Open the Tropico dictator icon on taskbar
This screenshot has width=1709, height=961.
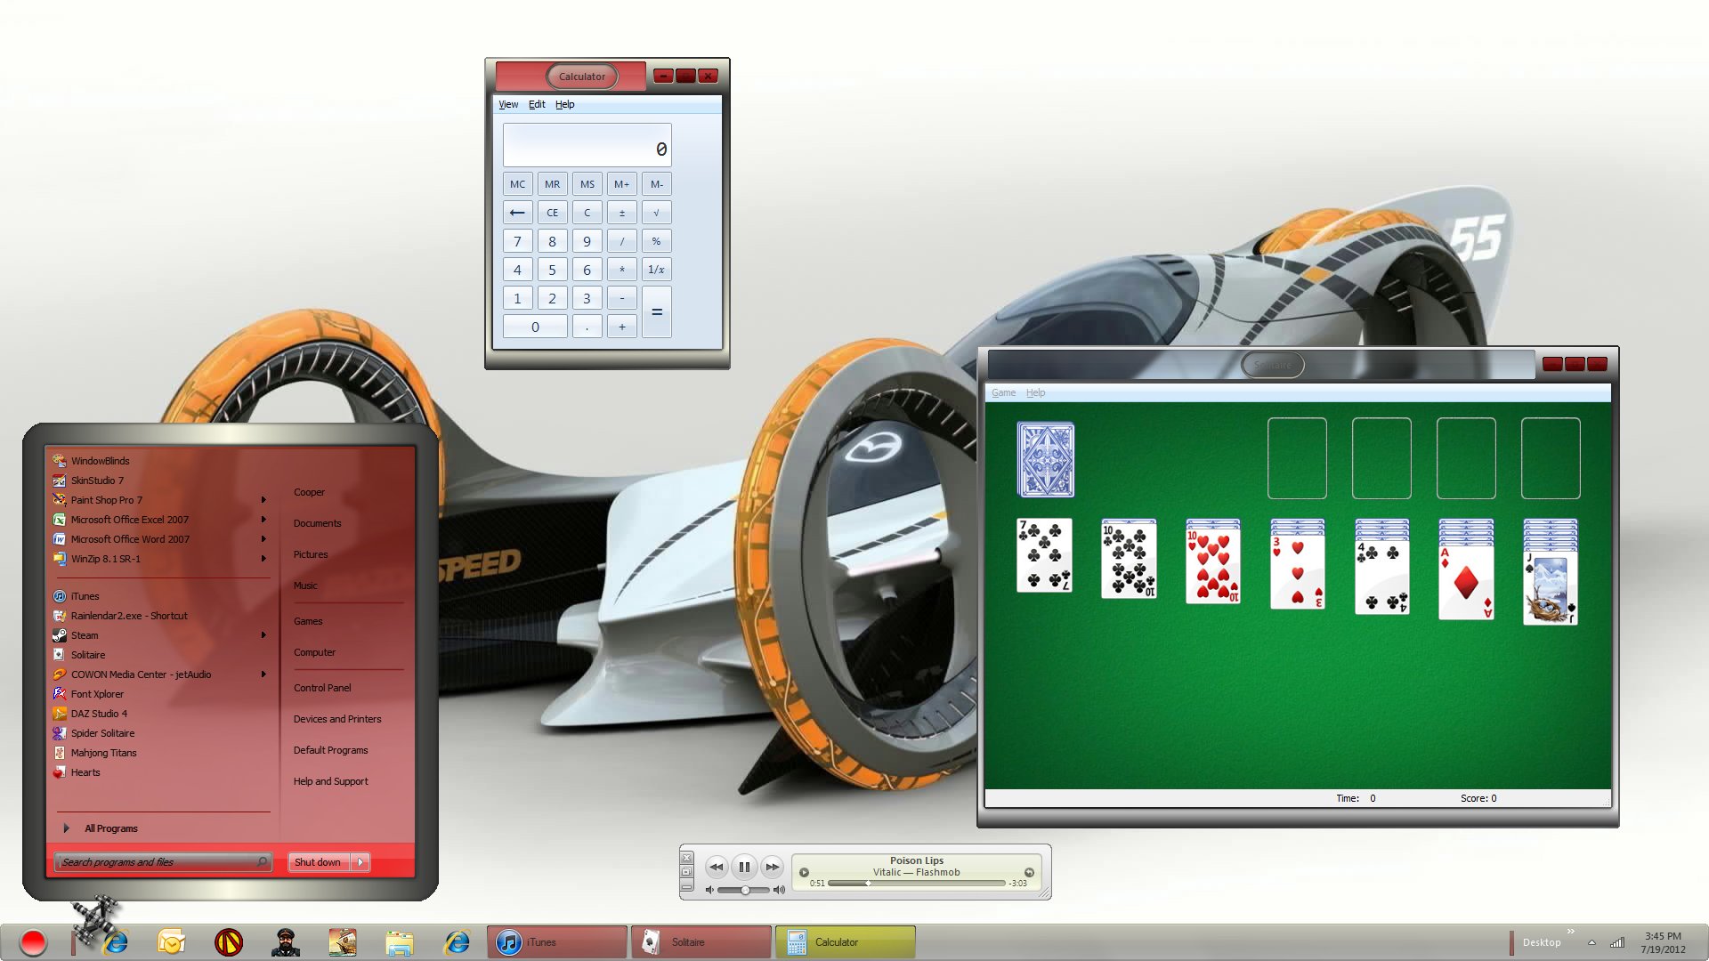coord(286,941)
